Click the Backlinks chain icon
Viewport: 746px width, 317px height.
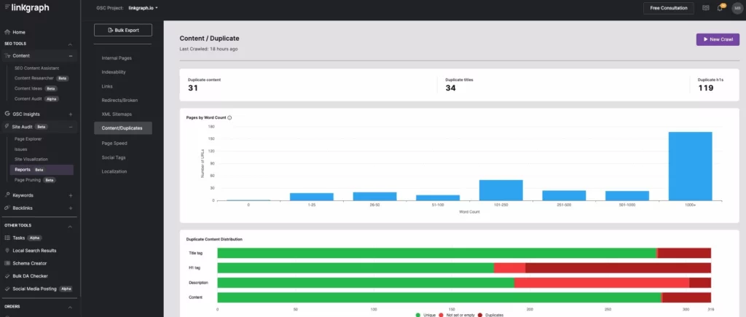[7, 208]
